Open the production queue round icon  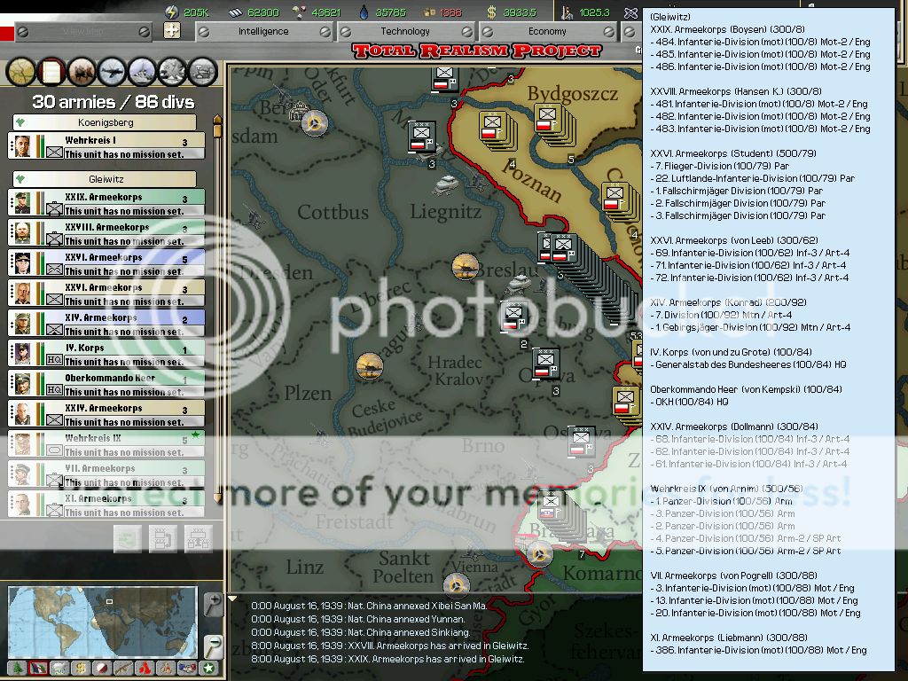pos(202,71)
